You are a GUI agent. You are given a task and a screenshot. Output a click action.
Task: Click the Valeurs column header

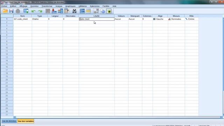(x=121, y=16)
